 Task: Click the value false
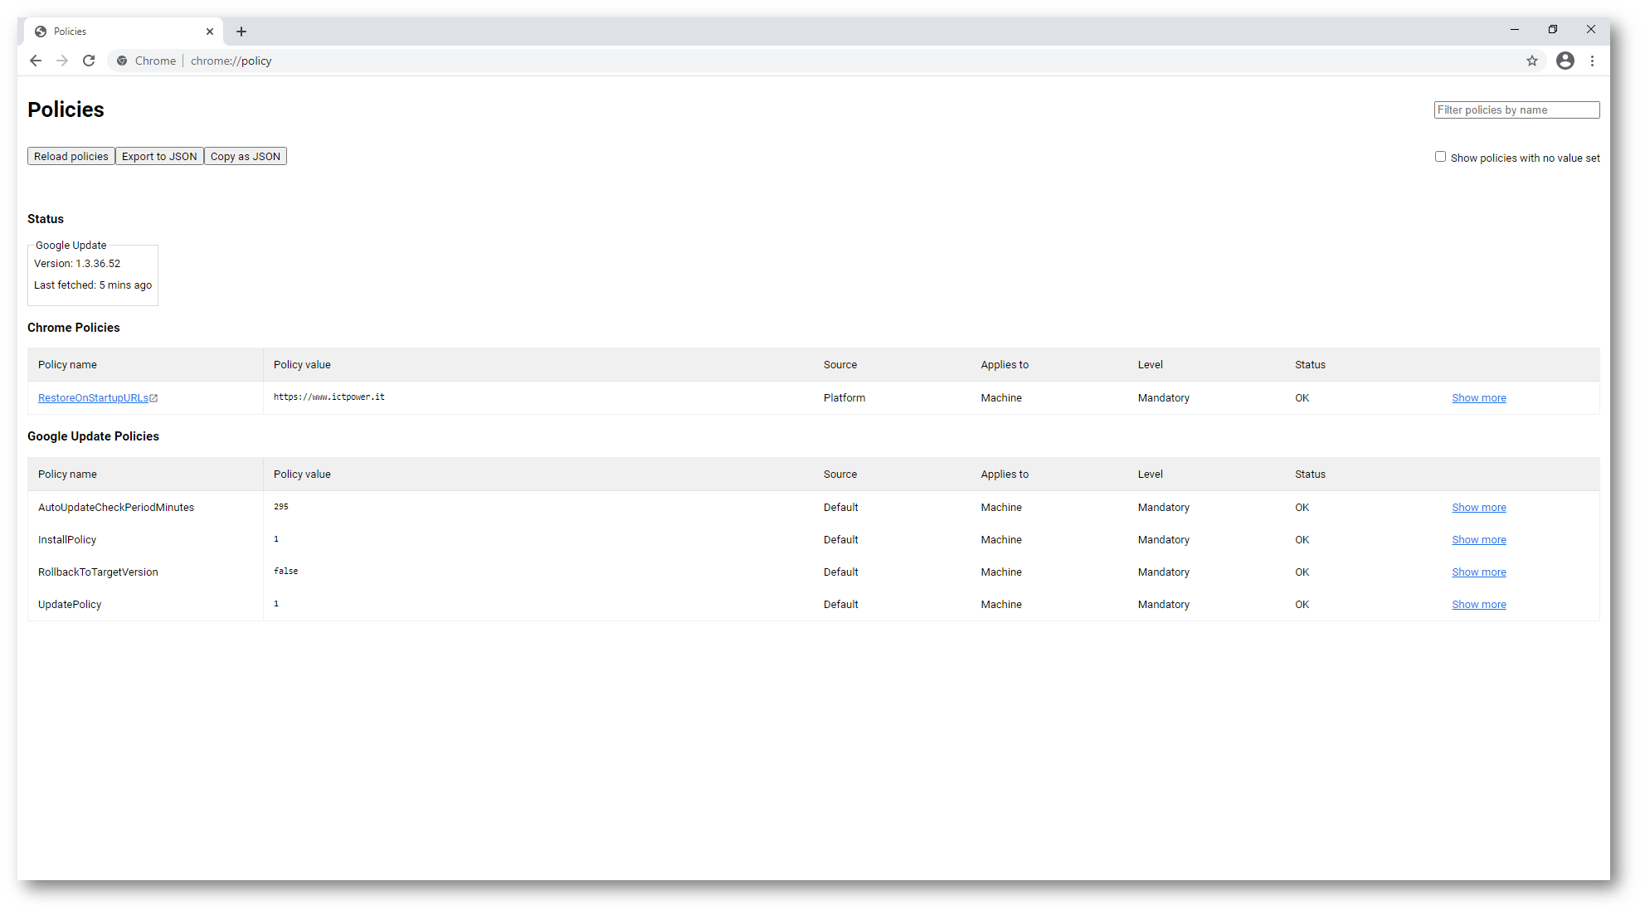click(x=286, y=572)
